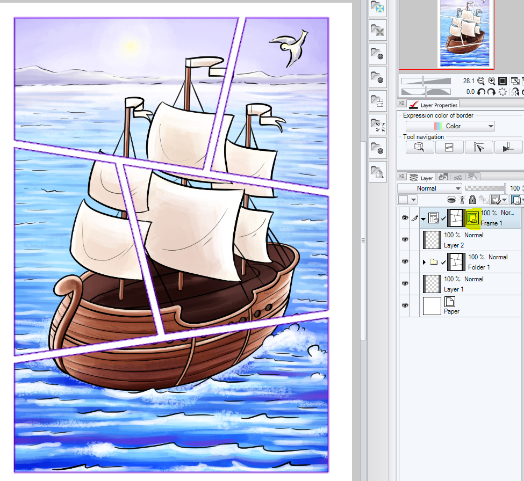Image resolution: width=524 pixels, height=481 pixels.
Task: Fit canvas to window via Navigator fit icon
Action: click(x=501, y=81)
